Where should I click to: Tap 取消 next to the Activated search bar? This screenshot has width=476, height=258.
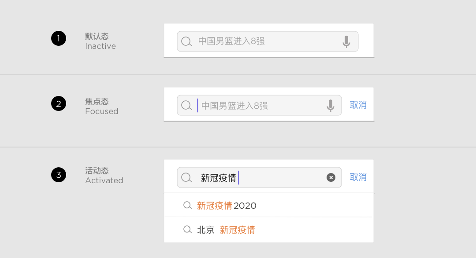(358, 177)
